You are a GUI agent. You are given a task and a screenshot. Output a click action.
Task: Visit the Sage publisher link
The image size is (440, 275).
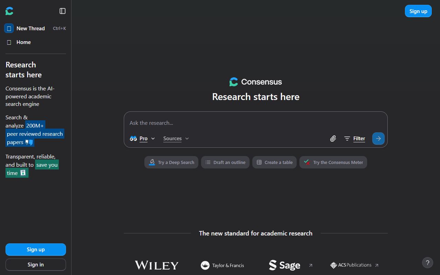[285, 265]
